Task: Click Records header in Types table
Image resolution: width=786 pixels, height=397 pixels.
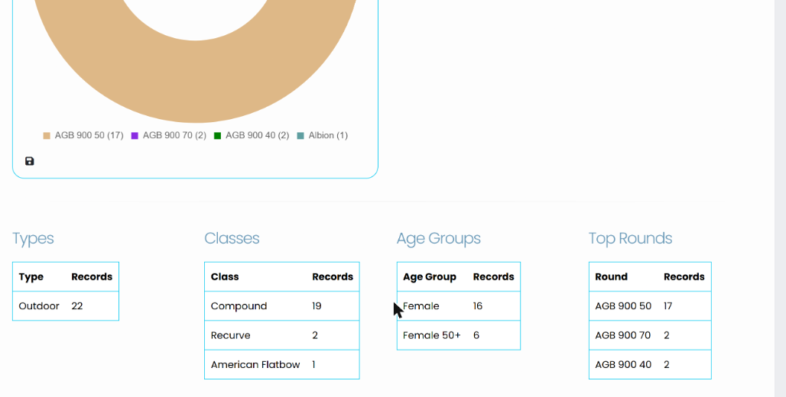Action: coord(92,277)
